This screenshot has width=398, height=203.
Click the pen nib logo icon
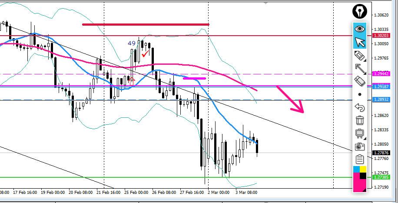pyautogui.click(x=360, y=11)
